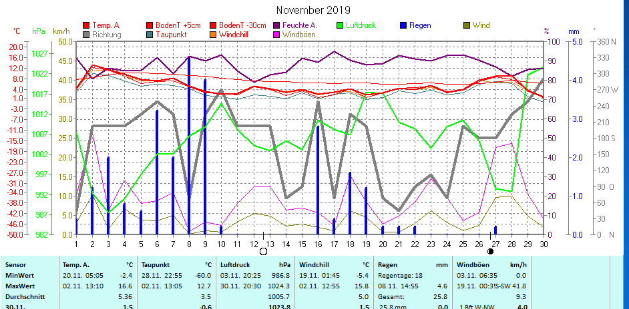Click x-axis day label 16
Screen dimensions: 629x309
point(317,243)
